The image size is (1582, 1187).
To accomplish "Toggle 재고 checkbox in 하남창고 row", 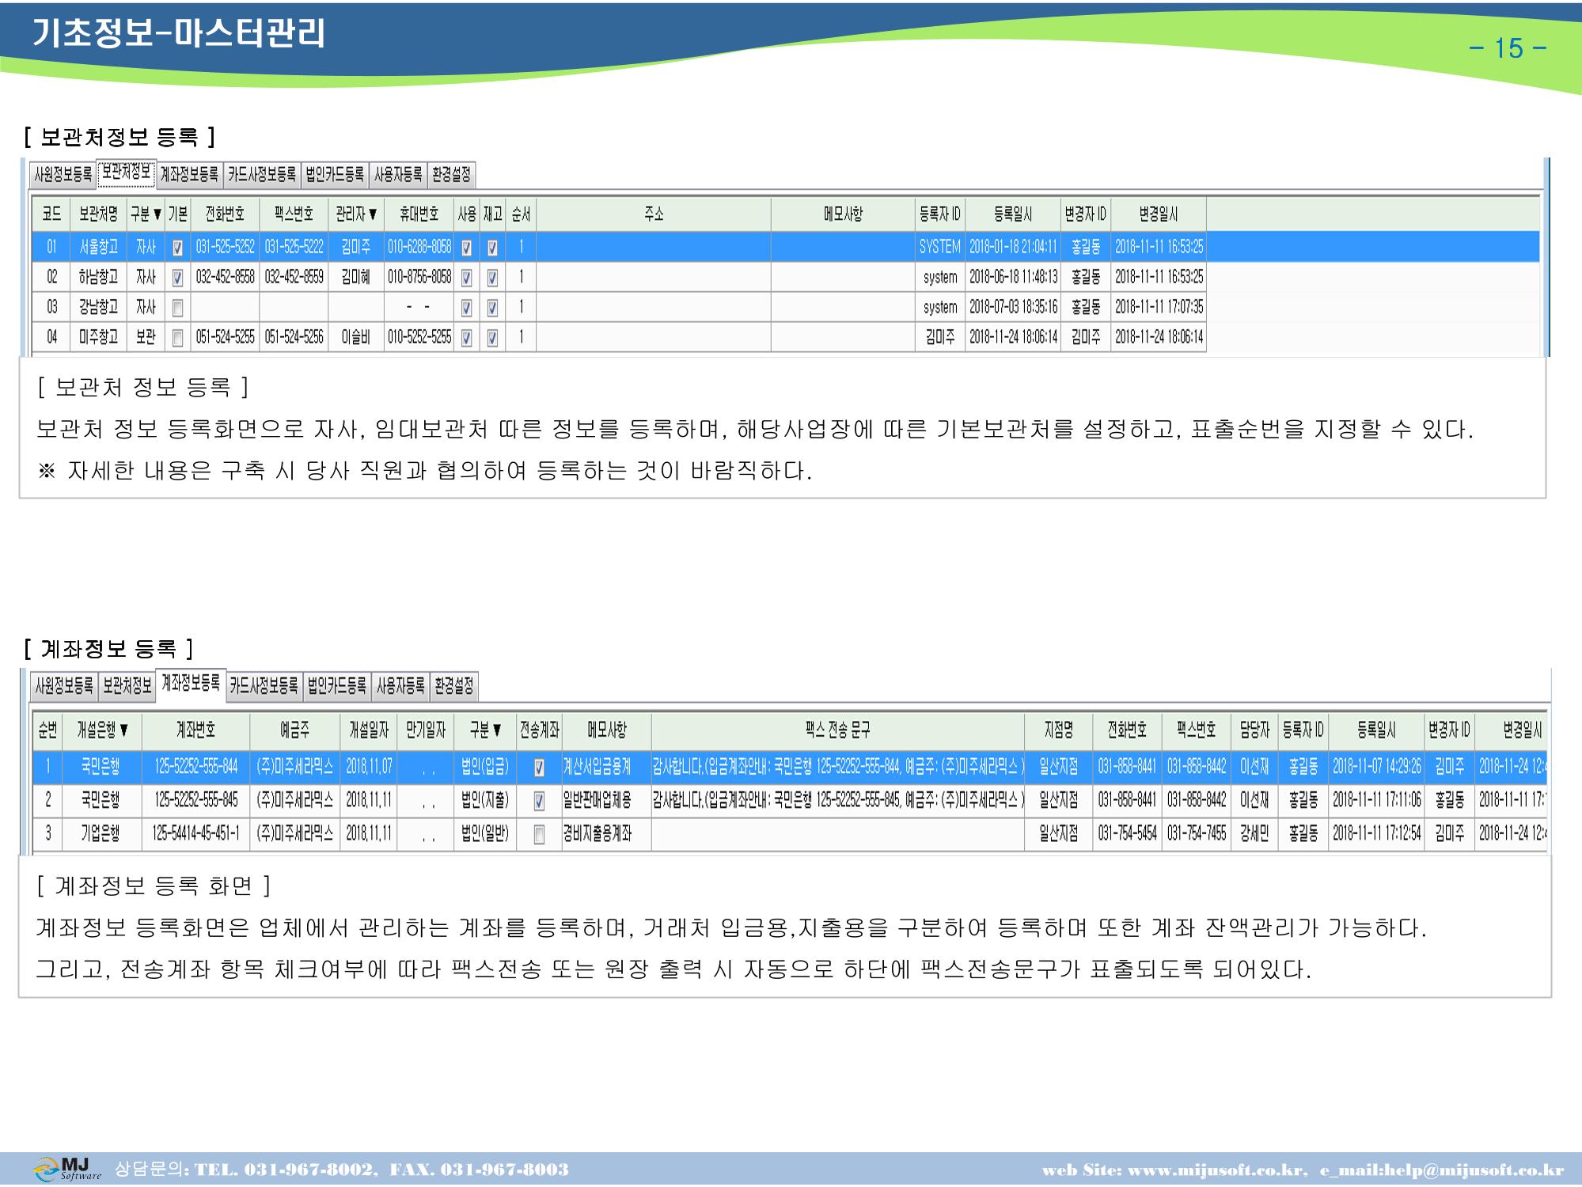I will (492, 278).
